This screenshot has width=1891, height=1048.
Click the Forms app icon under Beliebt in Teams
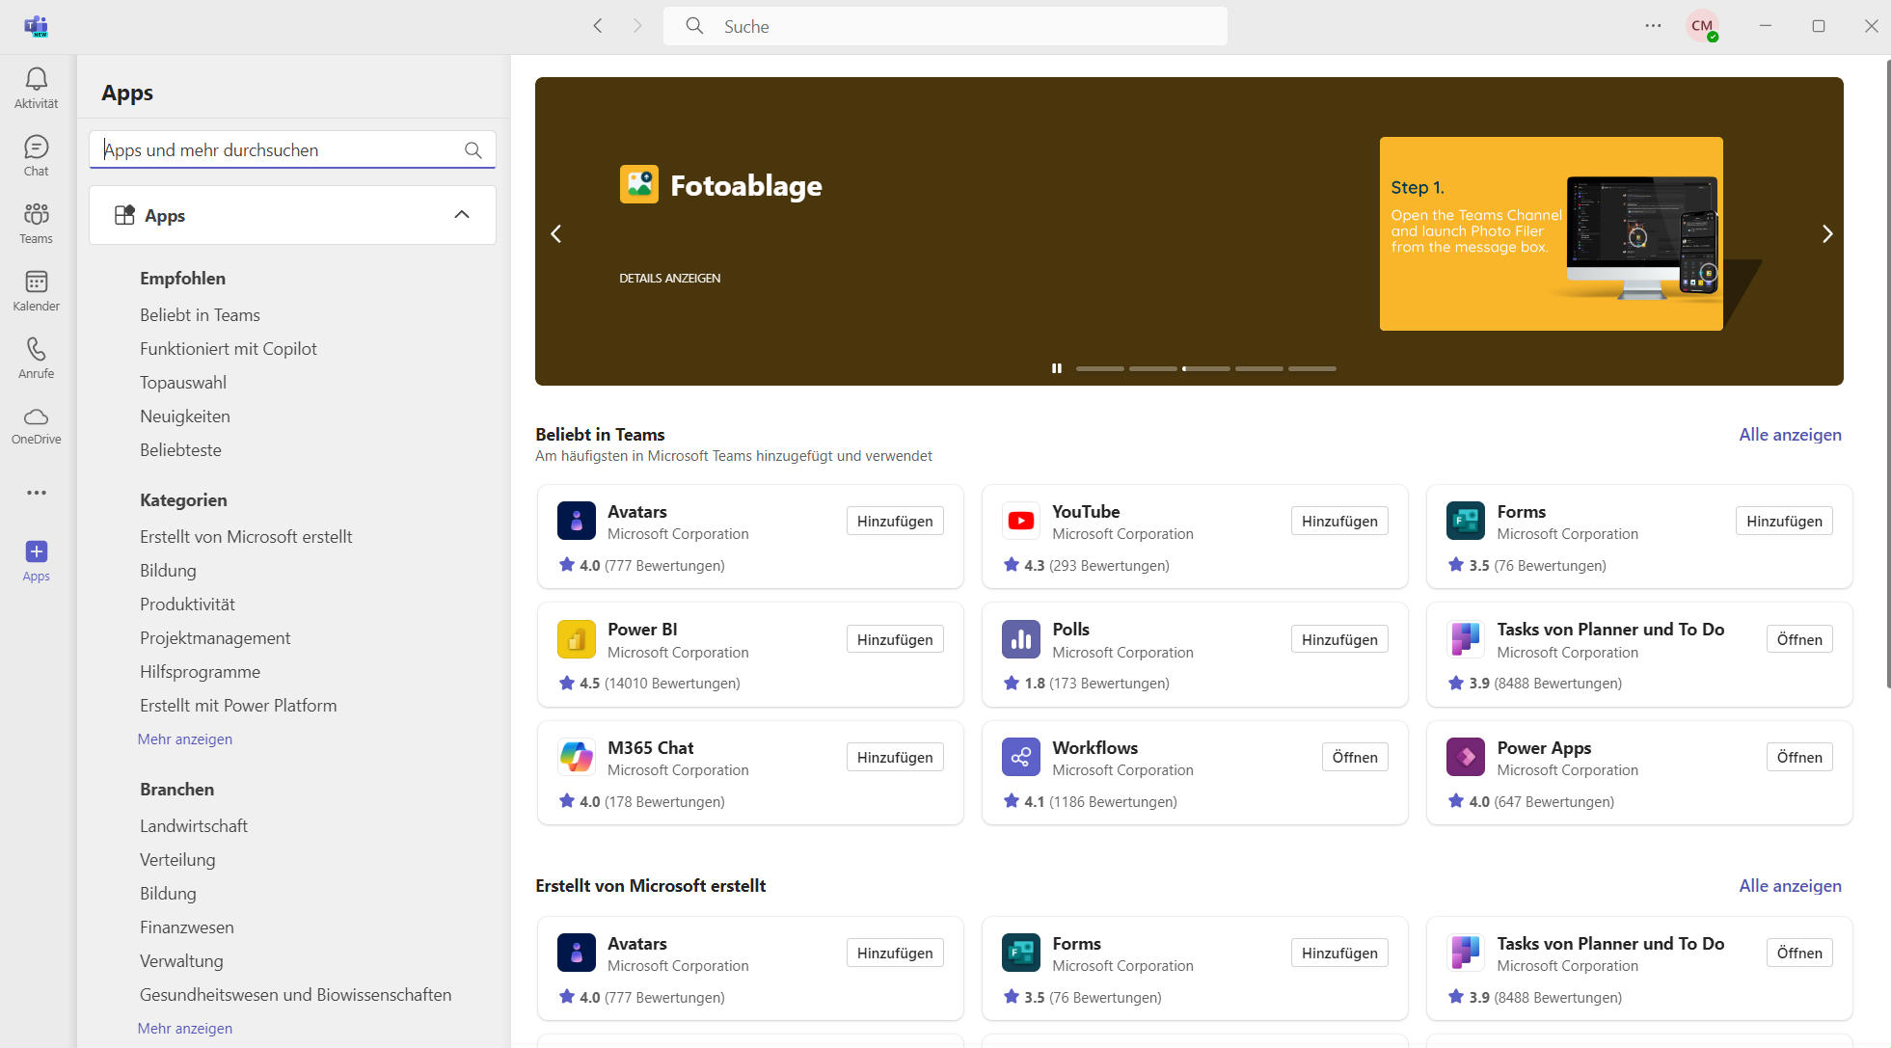[x=1466, y=522]
